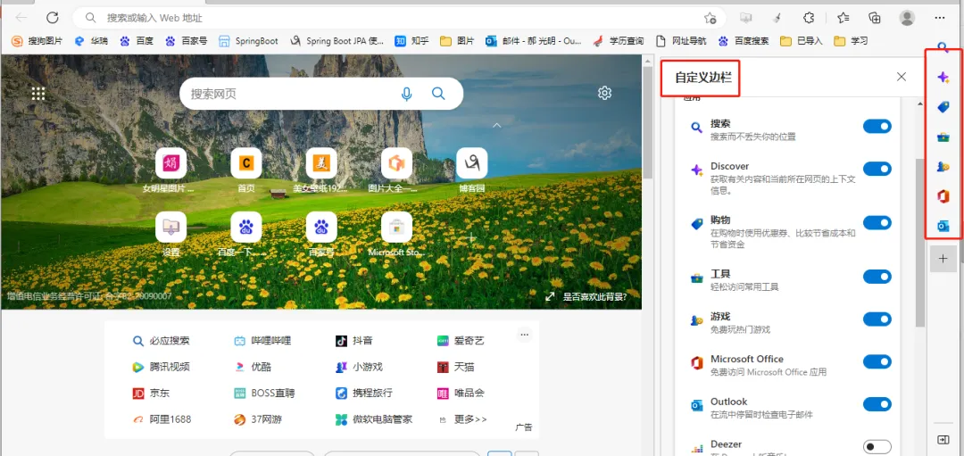Open the 图片 bookmarks folder

point(457,41)
